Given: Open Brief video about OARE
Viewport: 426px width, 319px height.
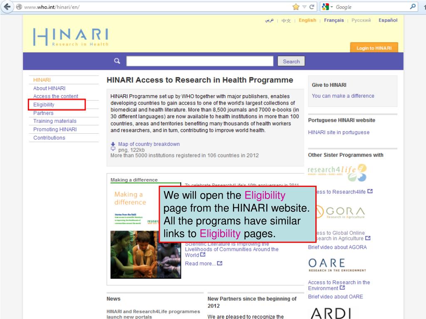Looking at the screenshot, I should point(335,297).
